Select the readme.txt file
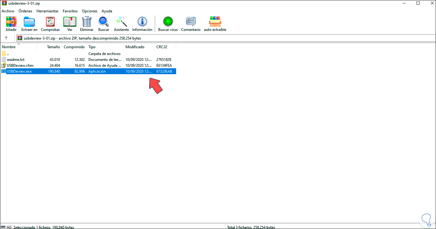Screen dimensions: 436x229 (x=88, y=60)
